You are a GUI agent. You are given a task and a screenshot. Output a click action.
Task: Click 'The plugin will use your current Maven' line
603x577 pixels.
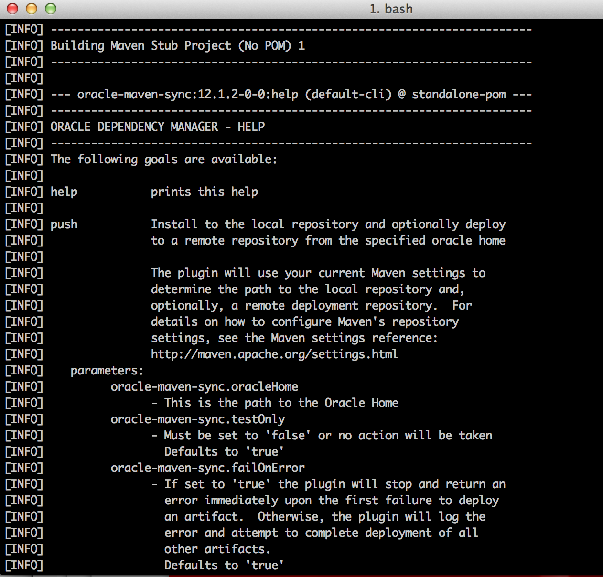coord(318,273)
